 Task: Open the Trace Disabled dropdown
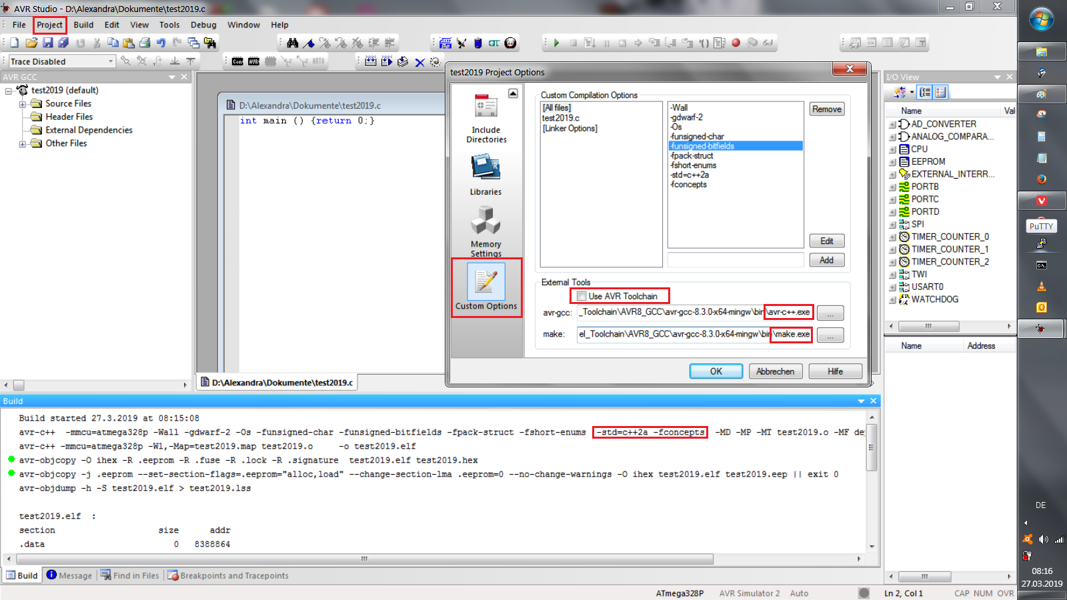[x=111, y=61]
